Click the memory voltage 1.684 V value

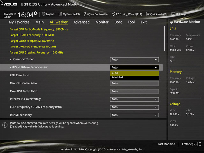[190, 82]
